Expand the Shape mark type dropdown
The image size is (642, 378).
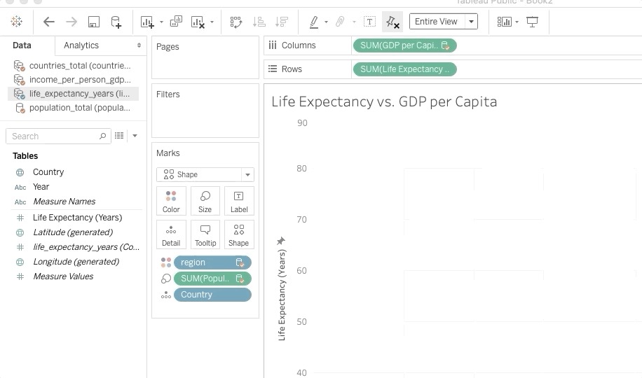[x=247, y=174]
